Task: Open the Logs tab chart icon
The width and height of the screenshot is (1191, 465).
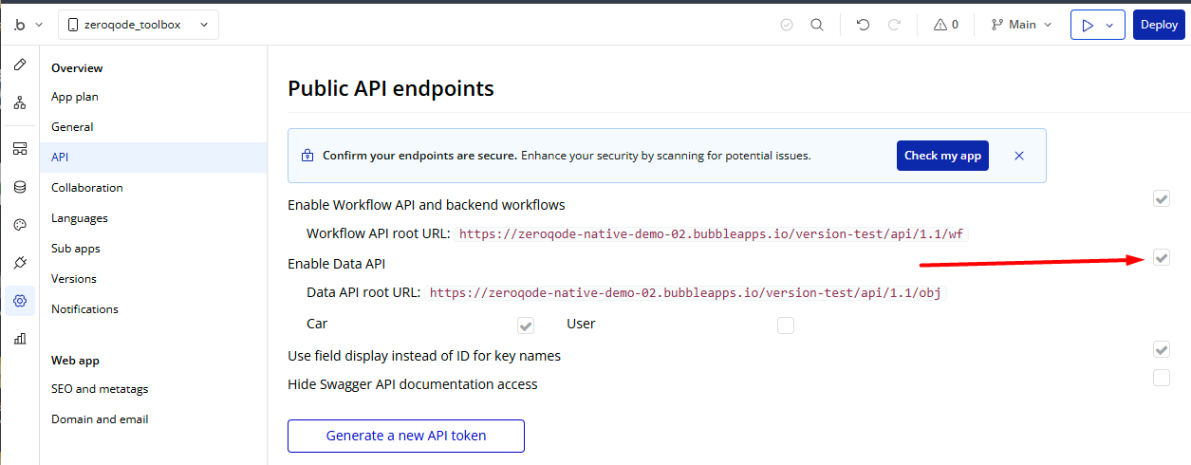Action: point(20,339)
